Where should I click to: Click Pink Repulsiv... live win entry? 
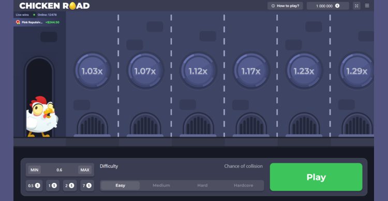(38, 22)
